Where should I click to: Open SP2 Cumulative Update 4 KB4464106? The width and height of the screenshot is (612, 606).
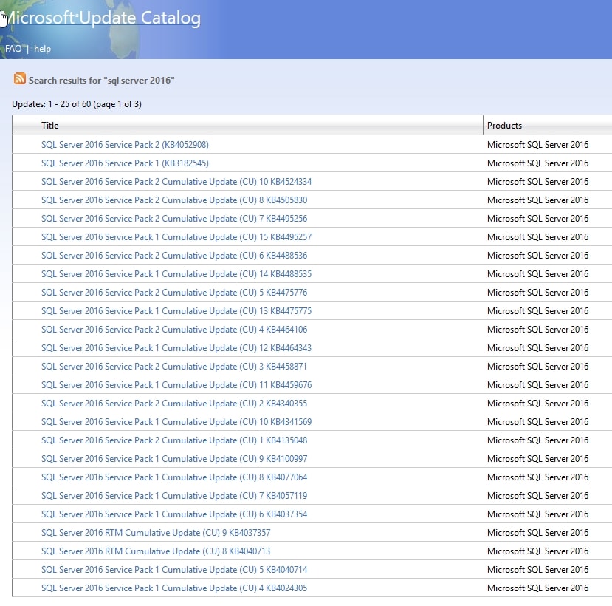[x=174, y=330]
